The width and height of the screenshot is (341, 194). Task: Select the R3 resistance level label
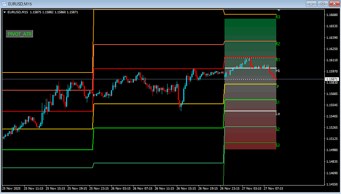click(278, 17)
